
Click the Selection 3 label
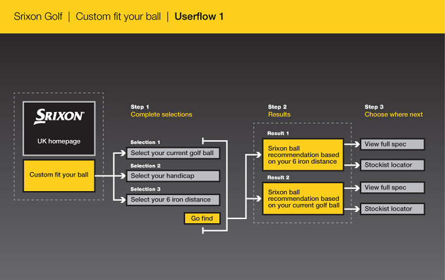[x=145, y=189]
